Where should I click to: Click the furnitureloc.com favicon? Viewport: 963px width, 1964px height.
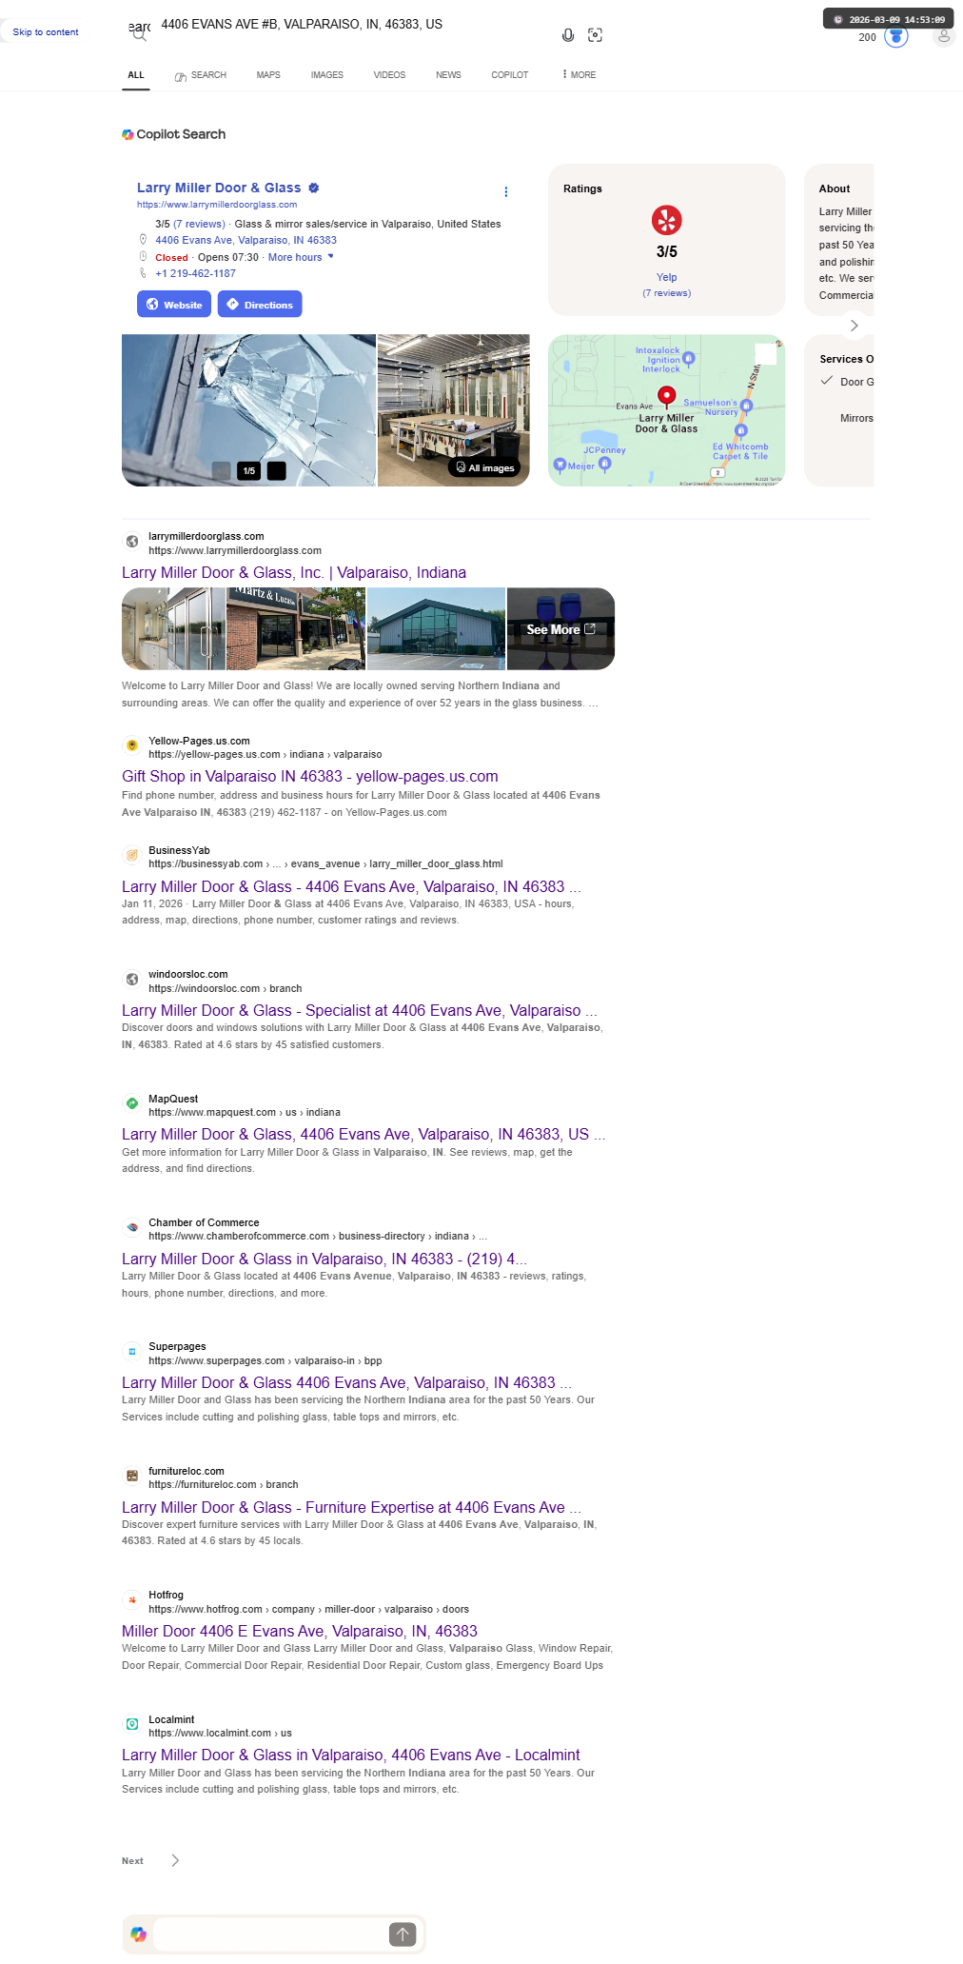click(x=132, y=1476)
